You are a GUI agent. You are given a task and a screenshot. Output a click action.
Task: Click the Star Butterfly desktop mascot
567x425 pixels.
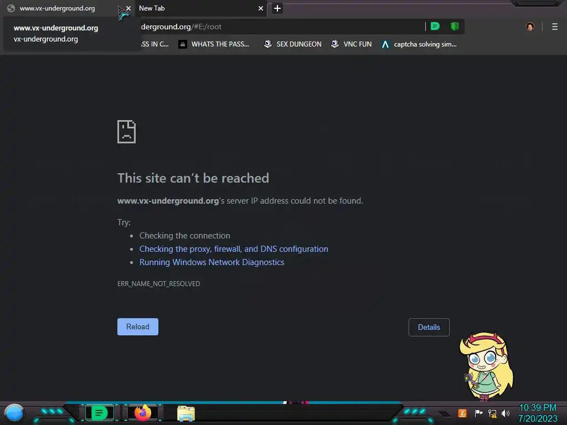tap(486, 366)
